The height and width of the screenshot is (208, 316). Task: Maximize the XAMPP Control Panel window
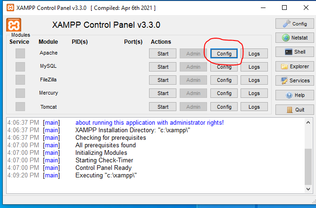[284, 8]
